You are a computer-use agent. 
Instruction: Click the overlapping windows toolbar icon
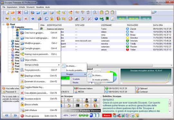tap(46, 19)
